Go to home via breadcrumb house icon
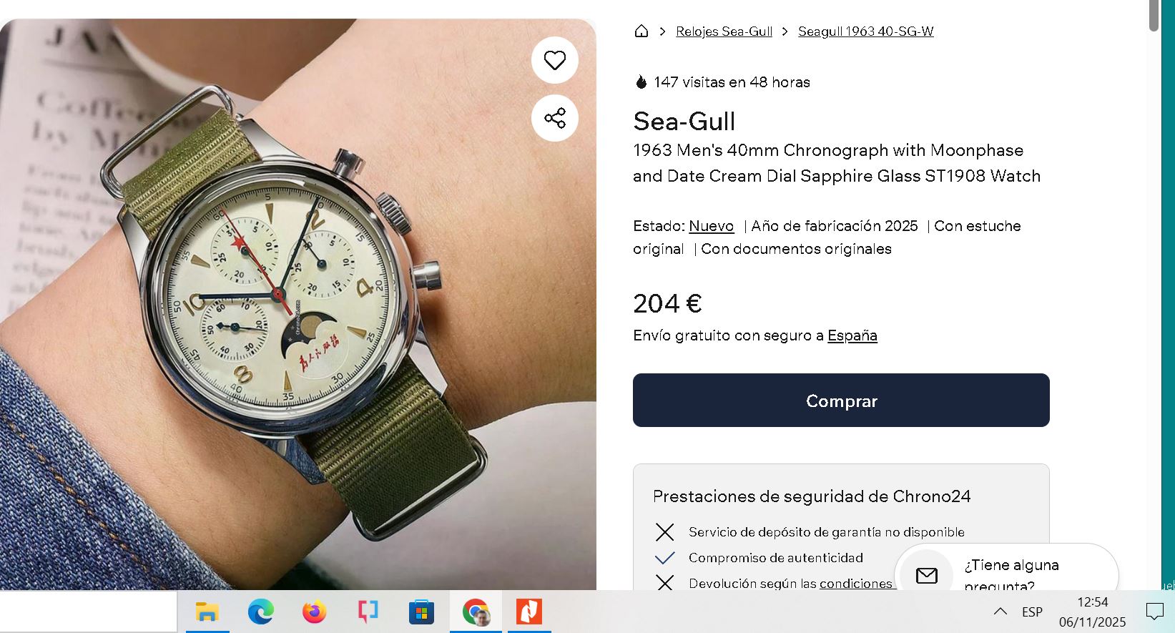Image resolution: width=1175 pixels, height=633 pixels. pos(641,31)
